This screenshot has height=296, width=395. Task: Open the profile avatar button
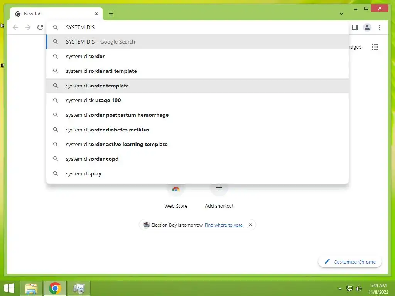click(x=367, y=27)
